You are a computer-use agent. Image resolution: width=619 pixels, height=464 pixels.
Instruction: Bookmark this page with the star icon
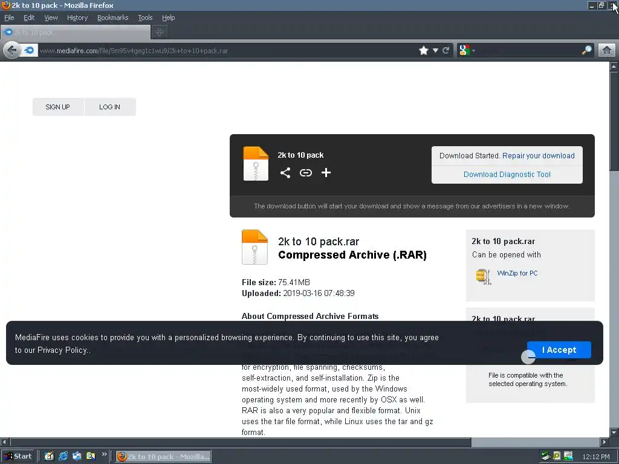point(424,51)
